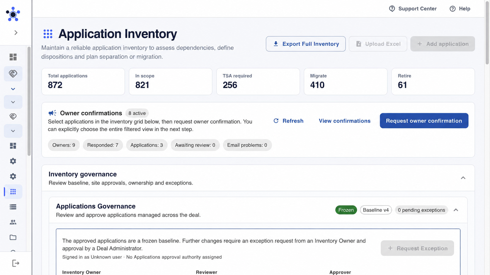Click the circular arrow Refresh icon
Viewport: 490px width, 275px height.
pos(276,121)
